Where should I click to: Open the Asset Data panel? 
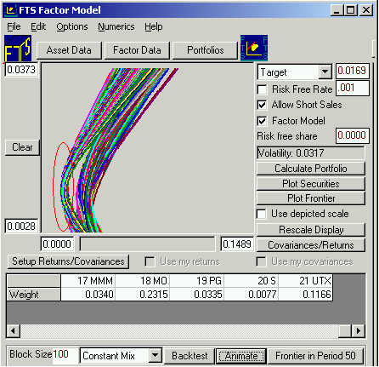point(69,50)
